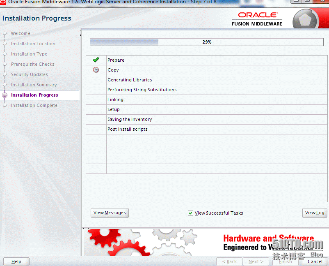
Task: Click the Setup task row
Action: (207, 109)
